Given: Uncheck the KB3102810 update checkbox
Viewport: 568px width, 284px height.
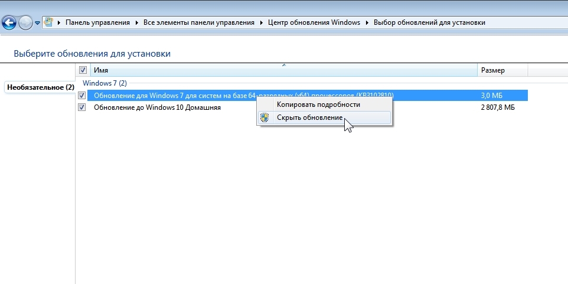Looking at the screenshot, I should 82,96.
